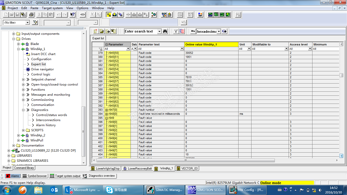This screenshot has height=195, width=347.
Task: Open Outlook from the taskbar
Action: tap(54, 190)
